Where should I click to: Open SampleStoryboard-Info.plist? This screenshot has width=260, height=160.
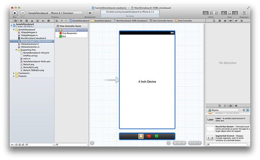(x=36, y=53)
